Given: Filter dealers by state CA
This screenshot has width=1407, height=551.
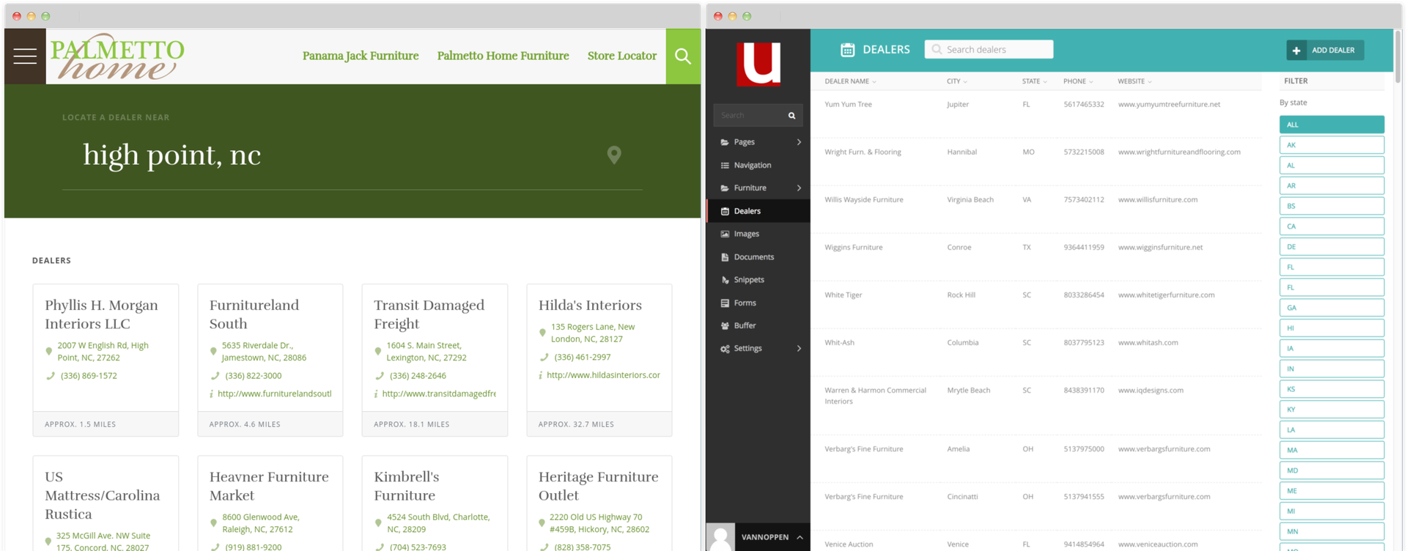Looking at the screenshot, I should pos(1332,226).
